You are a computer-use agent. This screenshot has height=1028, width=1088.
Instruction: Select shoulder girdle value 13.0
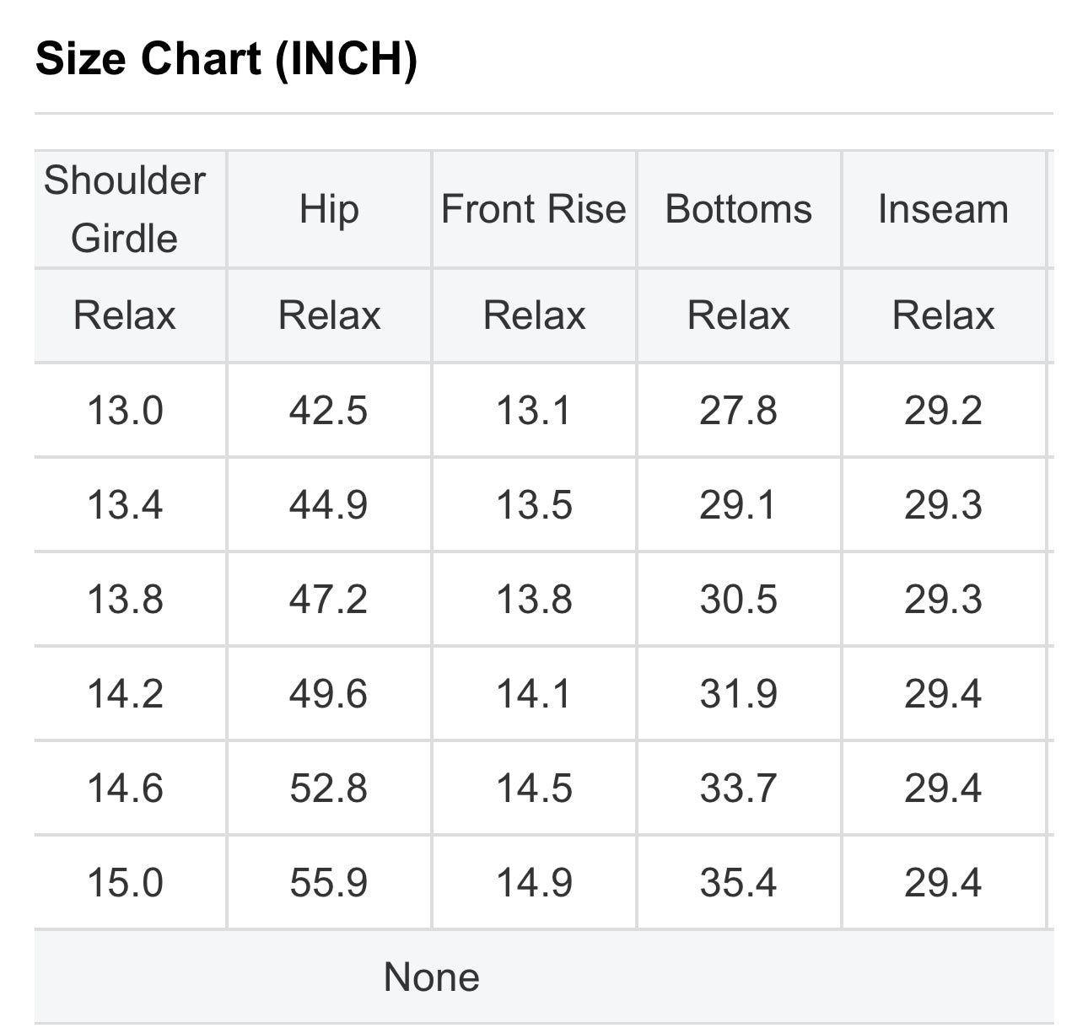pyautogui.click(x=125, y=411)
